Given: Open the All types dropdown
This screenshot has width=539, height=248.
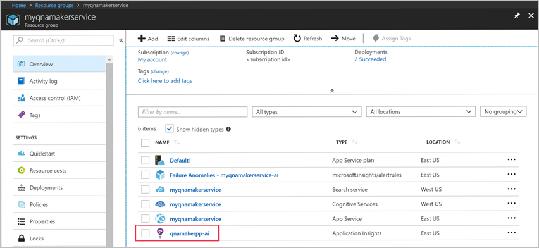Looking at the screenshot, I should pos(307,112).
